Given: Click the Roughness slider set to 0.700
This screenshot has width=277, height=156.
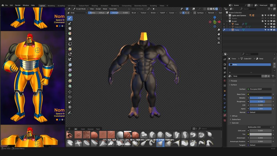Looking at the screenshot, I should tap(260, 101).
